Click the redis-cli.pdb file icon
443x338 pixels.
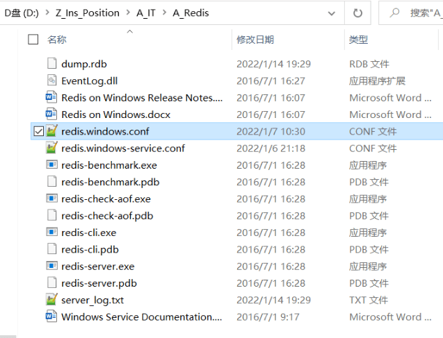pyautogui.click(x=51, y=249)
